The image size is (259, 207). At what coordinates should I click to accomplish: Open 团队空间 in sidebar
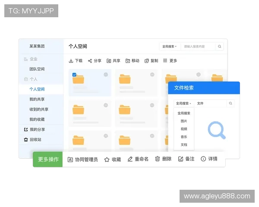pos(37,69)
